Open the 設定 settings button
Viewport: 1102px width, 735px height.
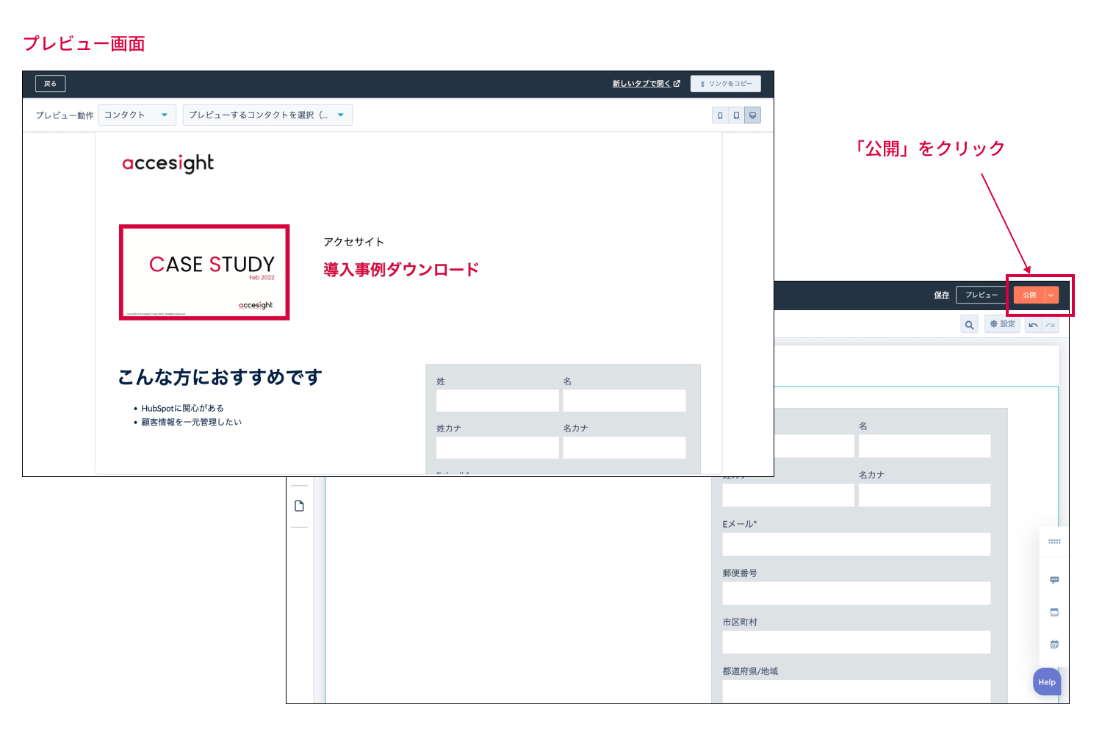[1003, 324]
